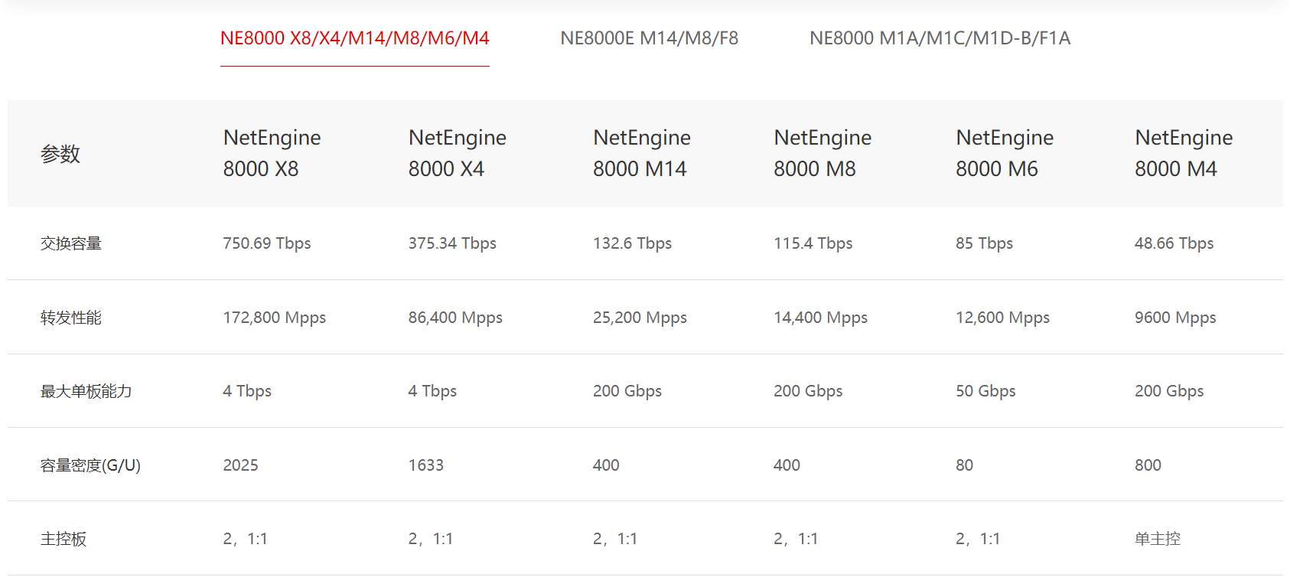Click the 交换容量 row label
This screenshot has width=1290, height=587.
(x=71, y=243)
